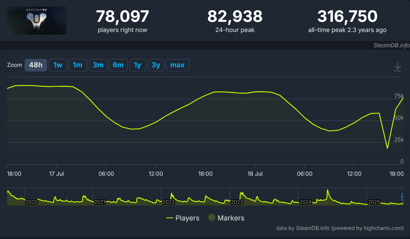The height and width of the screenshot is (239, 410).
Task: Set zoom range to 1w
Action: click(x=58, y=65)
